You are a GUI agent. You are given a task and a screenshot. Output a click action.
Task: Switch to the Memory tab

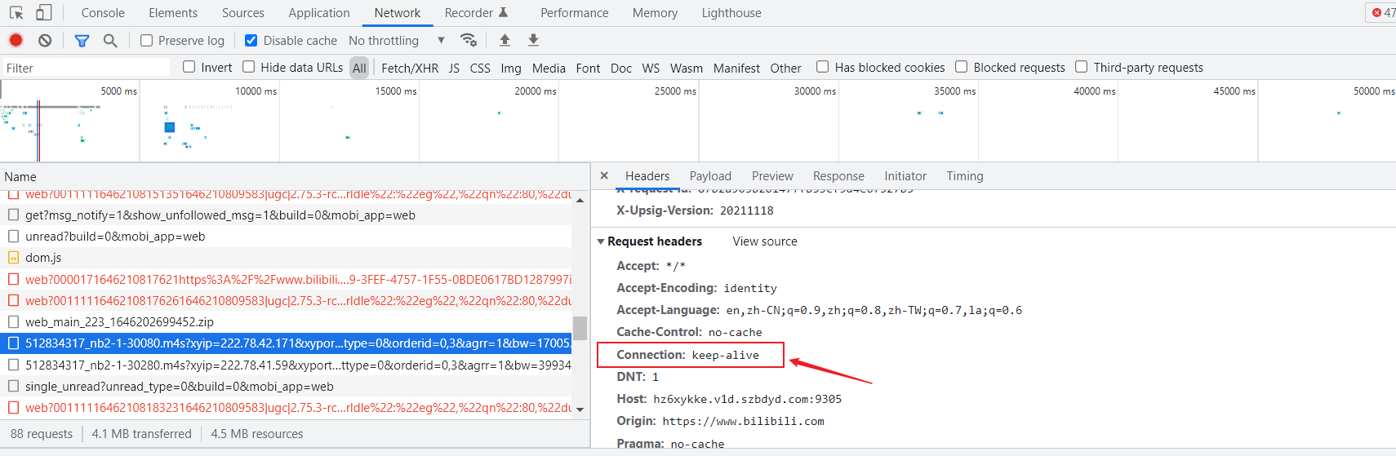[655, 13]
